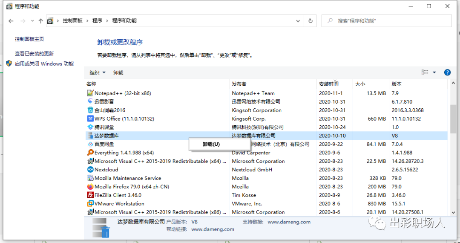Select the Notepad++ (32-bit x86) row
This screenshot has height=243, width=460.
click(266, 93)
